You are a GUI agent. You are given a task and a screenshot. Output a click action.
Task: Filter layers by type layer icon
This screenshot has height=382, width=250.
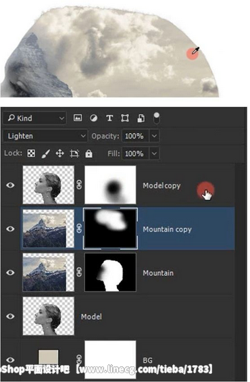click(x=109, y=118)
